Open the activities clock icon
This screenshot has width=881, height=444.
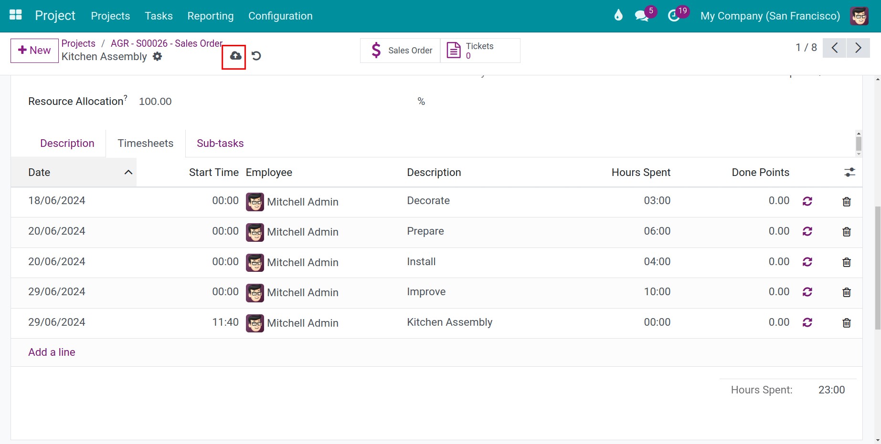coord(674,16)
